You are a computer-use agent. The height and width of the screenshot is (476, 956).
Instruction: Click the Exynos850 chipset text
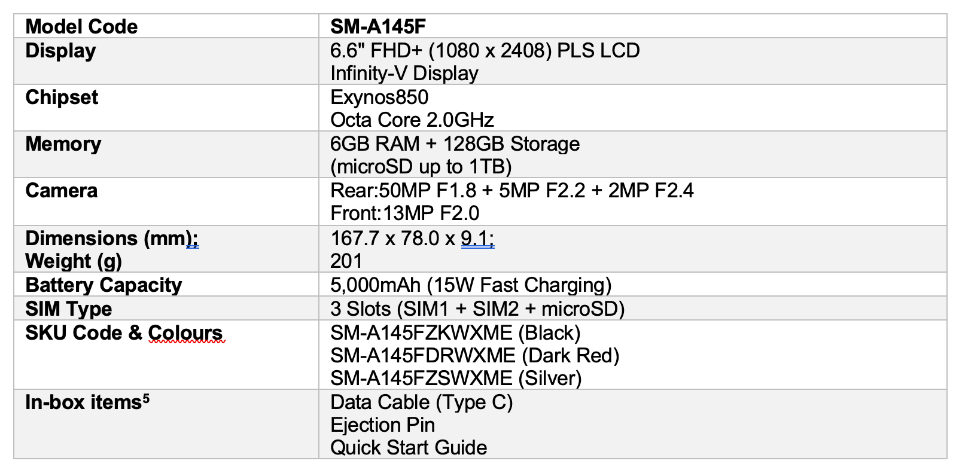pos(379,97)
